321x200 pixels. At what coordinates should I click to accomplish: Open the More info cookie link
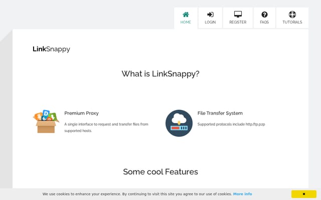point(242,194)
